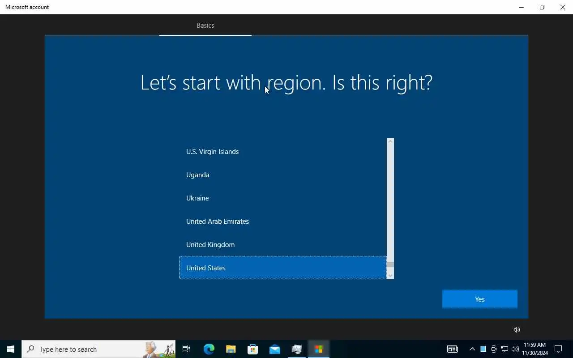Screen dimensions: 573x358
Task: Open File Explorer from the taskbar
Action: [231, 349]
